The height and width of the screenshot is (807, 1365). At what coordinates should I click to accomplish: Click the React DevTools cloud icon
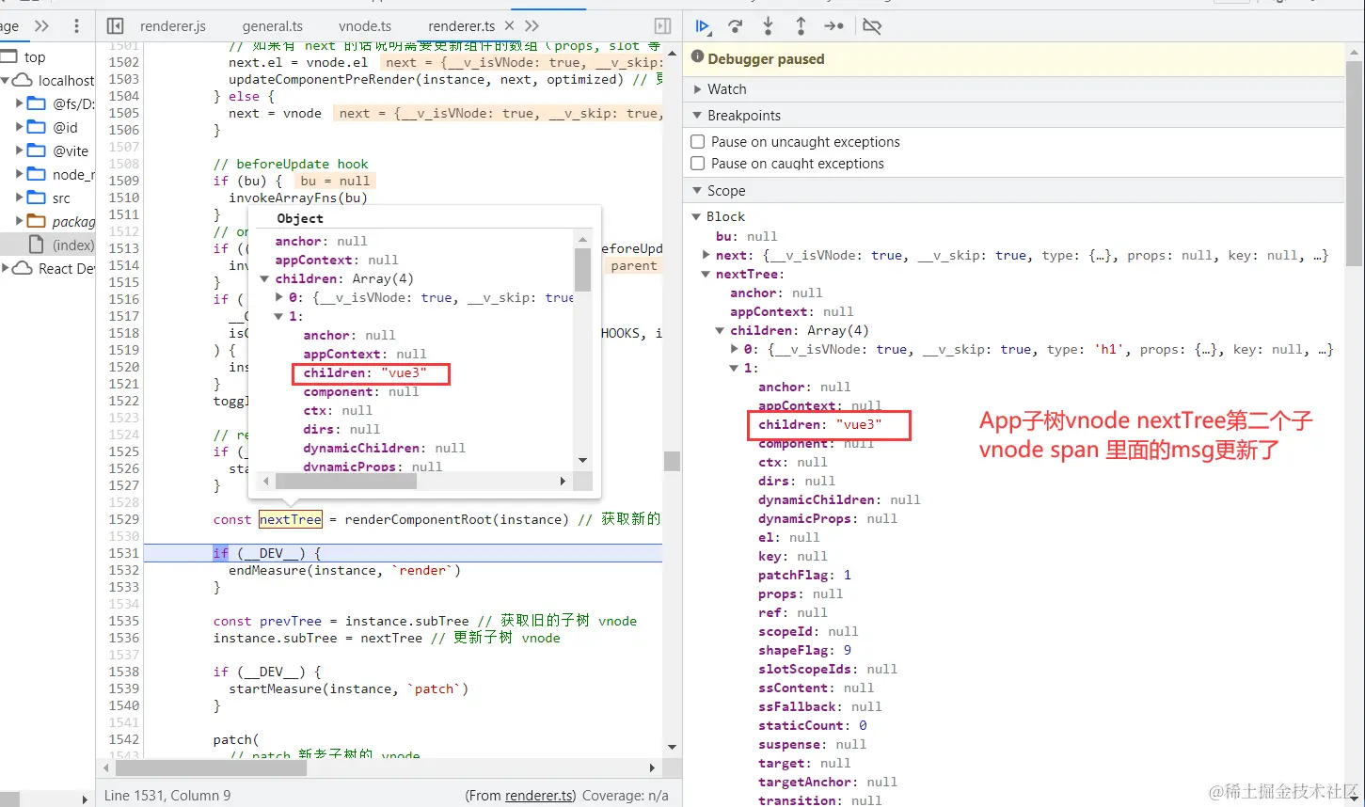pos(23,268)
